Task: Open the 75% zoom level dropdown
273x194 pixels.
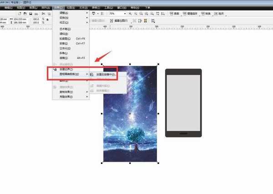Action: pos(124,14)
